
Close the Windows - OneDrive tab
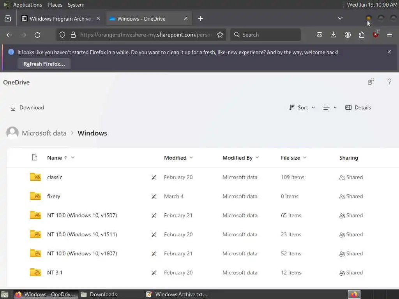point(186,19)
